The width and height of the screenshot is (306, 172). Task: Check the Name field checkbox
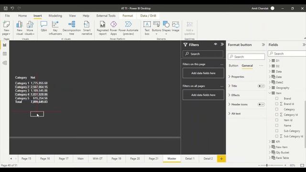[277, 125]
